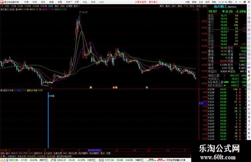Open the 综合资讯 tab
251x162 pixels.
(32, 156)
